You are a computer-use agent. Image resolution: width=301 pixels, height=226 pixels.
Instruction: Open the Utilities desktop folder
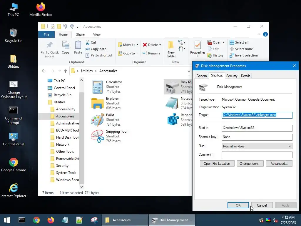click(x=13, y=62)
